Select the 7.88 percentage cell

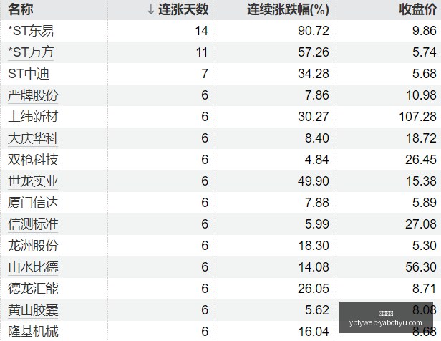[317, 203]
